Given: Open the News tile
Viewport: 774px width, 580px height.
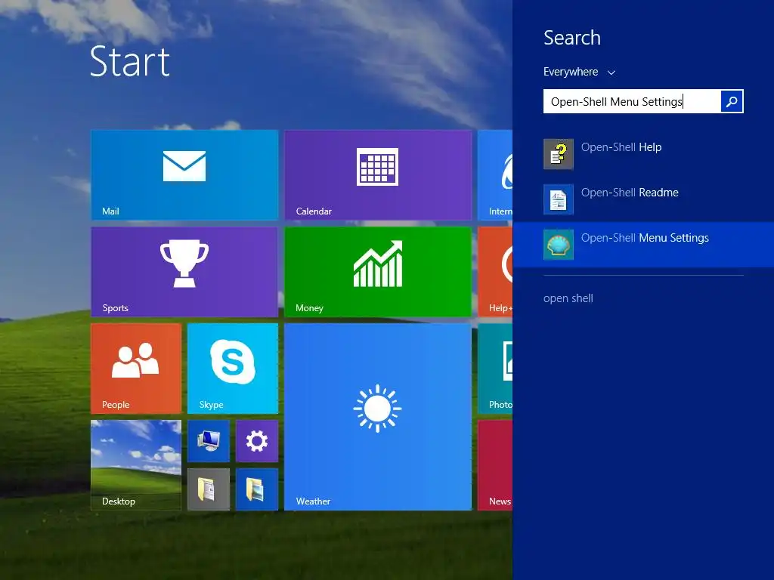Looking at the screenshot, I should click(496, 465).
